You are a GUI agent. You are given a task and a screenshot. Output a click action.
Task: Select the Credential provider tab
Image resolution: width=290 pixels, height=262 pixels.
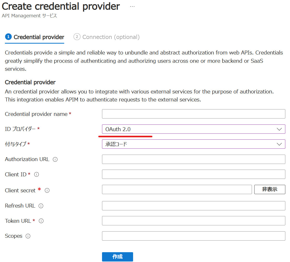[x=35, y=37]
